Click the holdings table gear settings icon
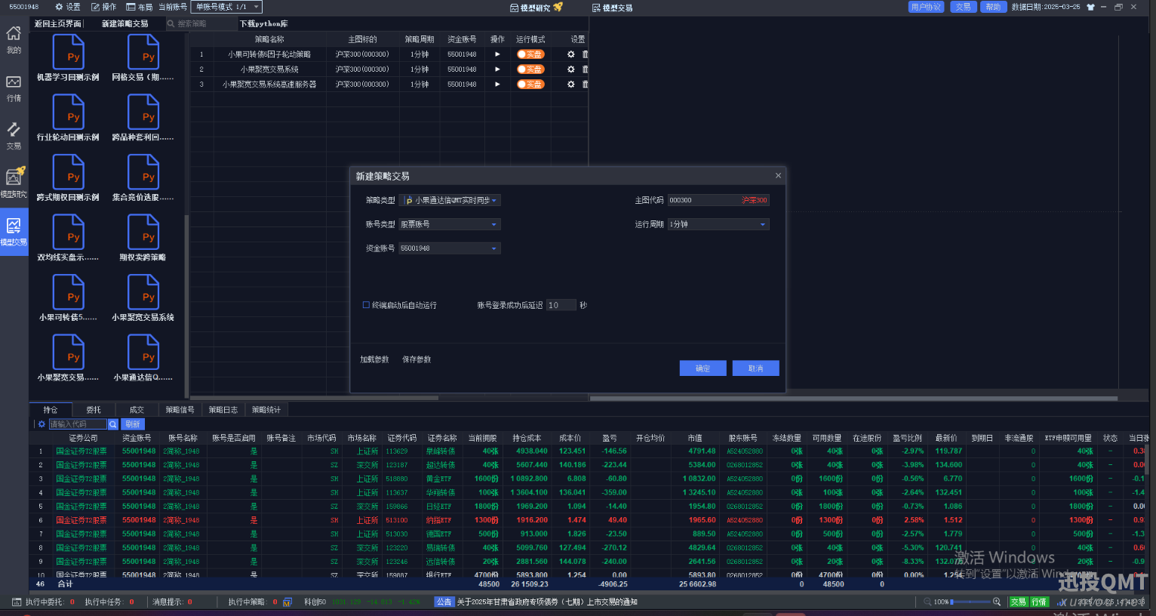This screenshot has height=616, width=1156. pyautogui.click(x=42, y=424)
